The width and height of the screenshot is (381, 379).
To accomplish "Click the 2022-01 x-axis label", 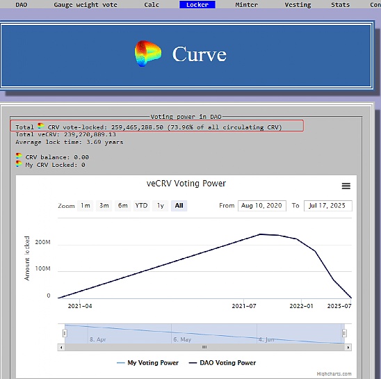I will coord(301,306).
